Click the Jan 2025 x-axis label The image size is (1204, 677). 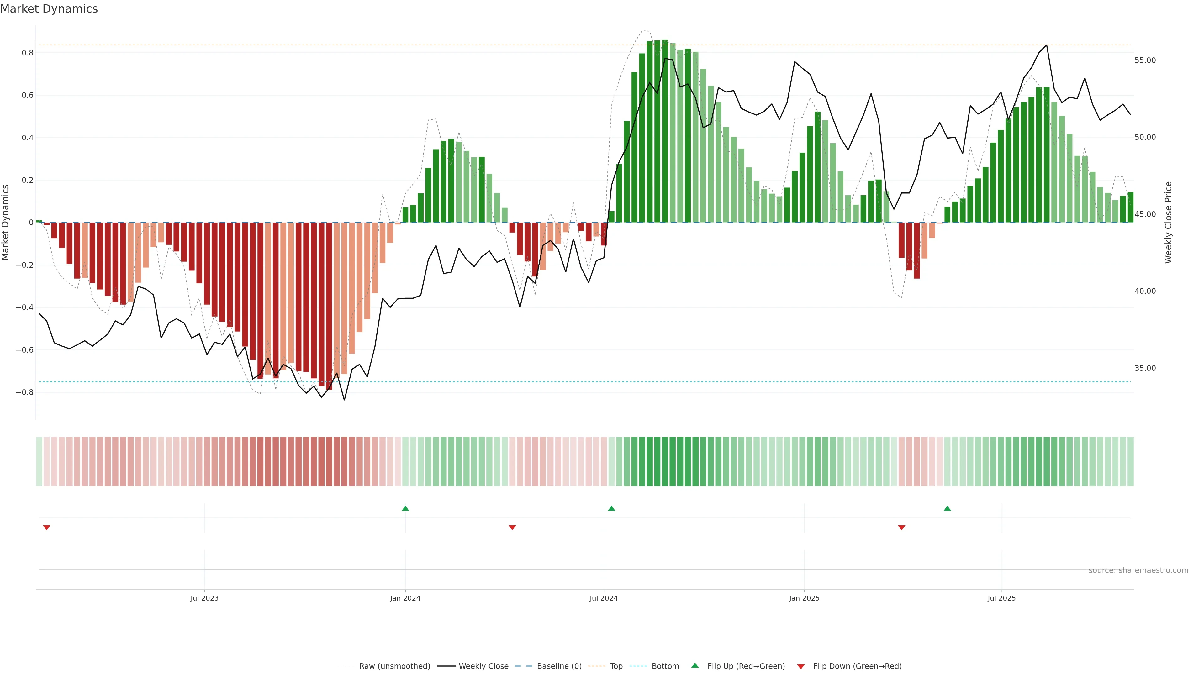pyautogui.click(x=804, y=598)
